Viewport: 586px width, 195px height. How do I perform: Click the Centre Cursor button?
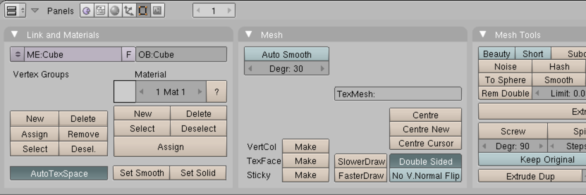coord(425,143)
